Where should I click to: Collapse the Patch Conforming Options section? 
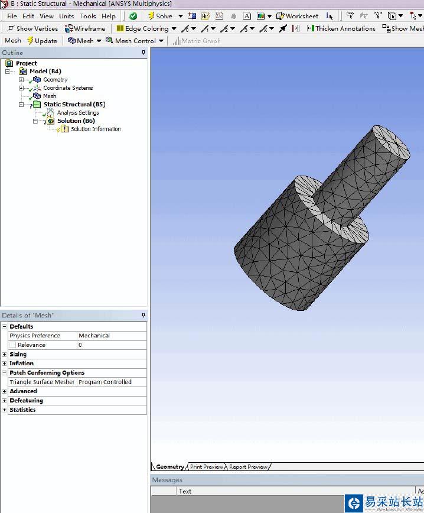pos(4,373)
